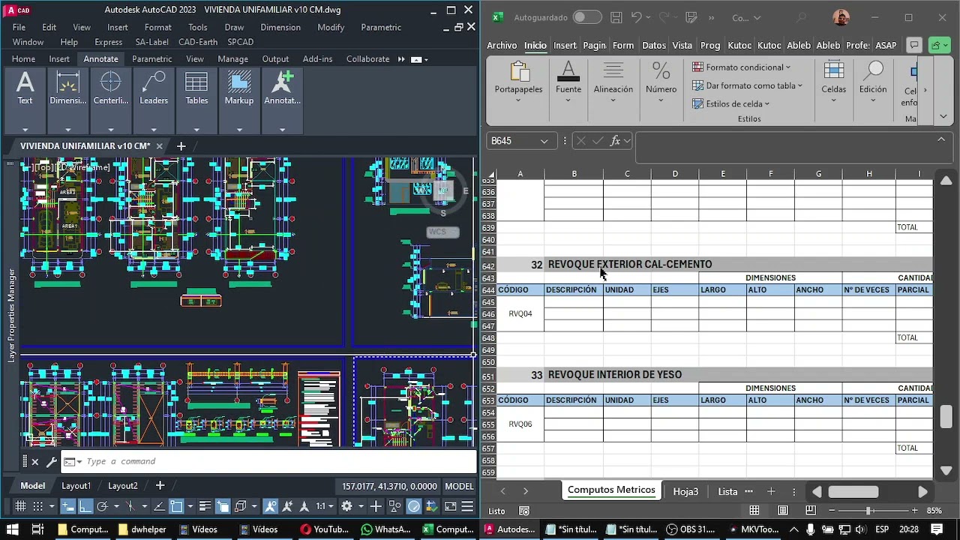Open Excel Alineación group

pos(613,81)
